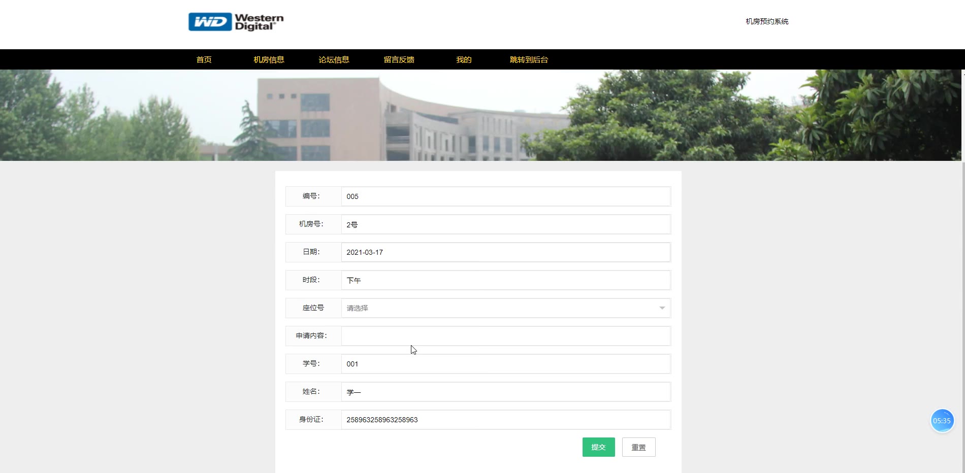This screenshot has width=965, height=473.
Task: Click the 座位号 label
Action: (x=313, y=308)
